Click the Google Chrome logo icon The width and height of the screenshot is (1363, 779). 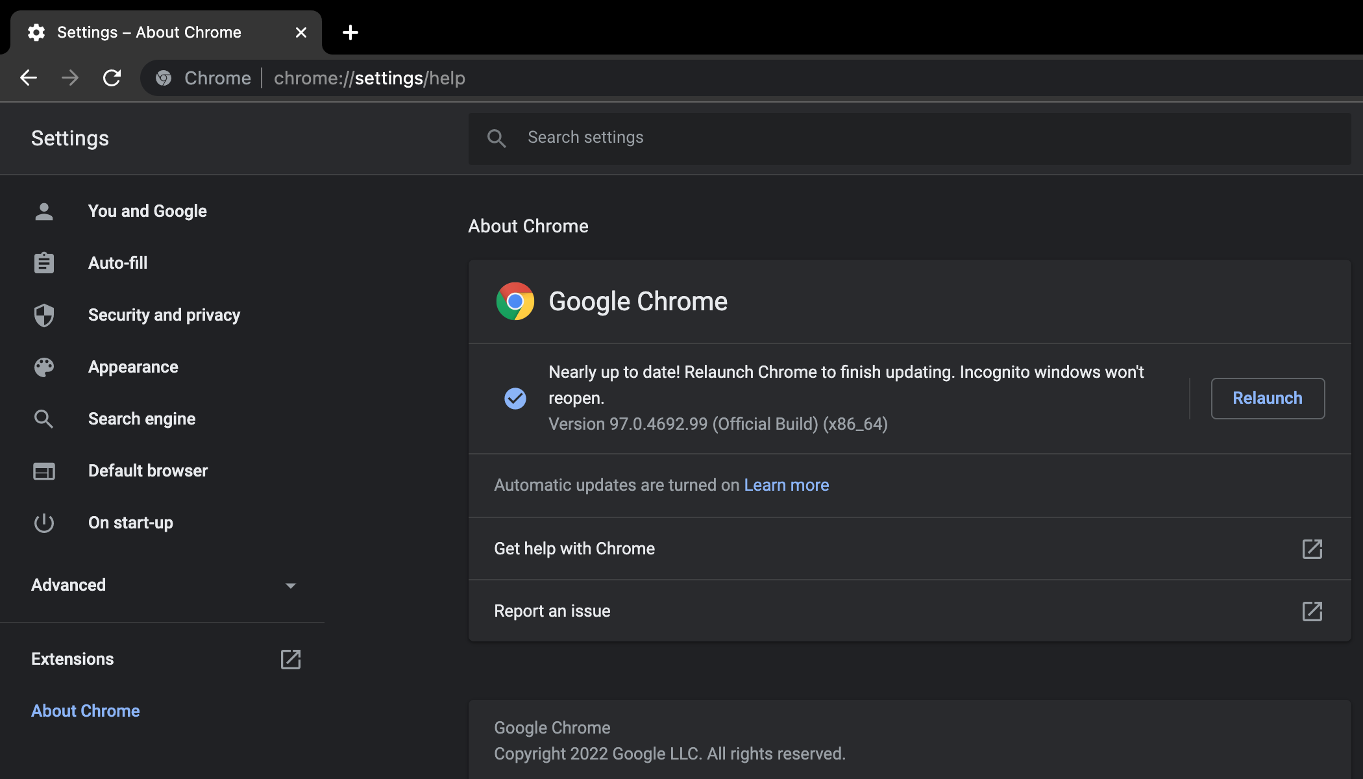coord(515,301)
